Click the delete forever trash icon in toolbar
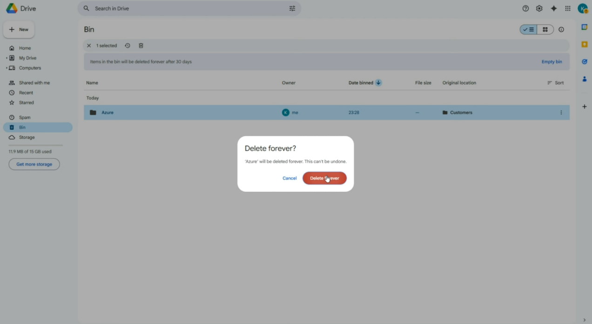Image resolution: width=592 pixels, height=324 pixels. (x=141, y=46)
